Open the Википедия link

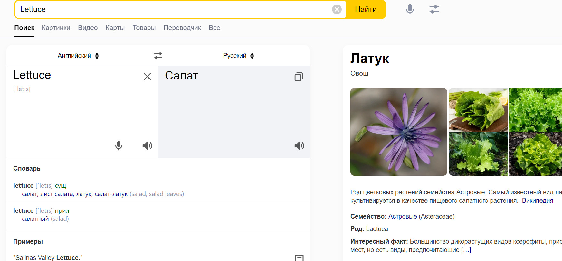537,200
